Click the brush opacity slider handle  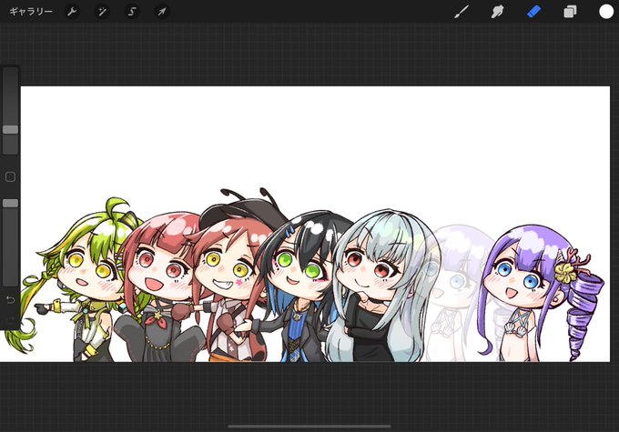tap(11, 203)
